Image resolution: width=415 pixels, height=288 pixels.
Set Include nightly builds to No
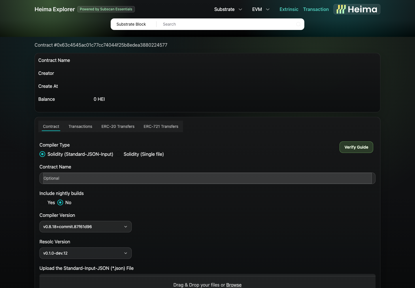(60, 202)
